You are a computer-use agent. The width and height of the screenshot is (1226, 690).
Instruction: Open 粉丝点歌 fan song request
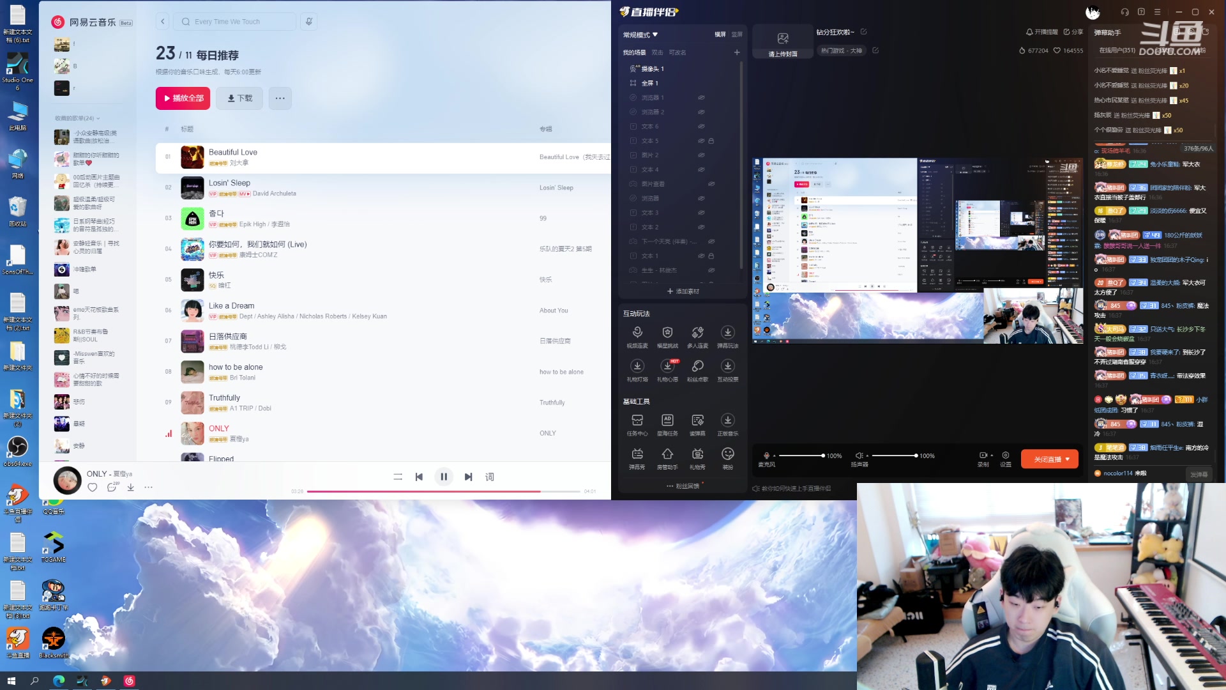coord(697,366)
